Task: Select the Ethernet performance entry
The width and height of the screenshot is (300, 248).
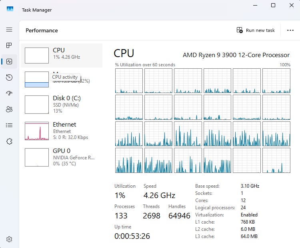Action: pyautogui.click(x=62, y=131)
